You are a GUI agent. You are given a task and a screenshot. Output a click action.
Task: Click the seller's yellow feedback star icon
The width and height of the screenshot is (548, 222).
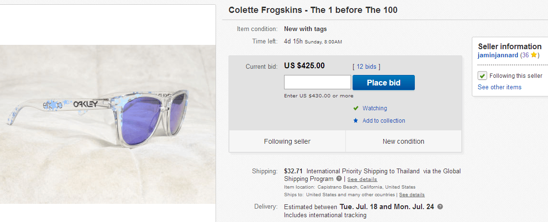[x=535, y=55]
